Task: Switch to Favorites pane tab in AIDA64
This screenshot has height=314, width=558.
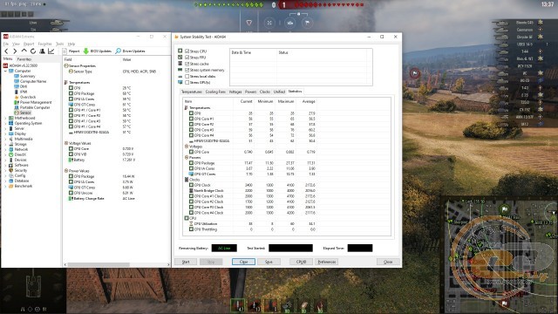Action: tap(24, 59)
